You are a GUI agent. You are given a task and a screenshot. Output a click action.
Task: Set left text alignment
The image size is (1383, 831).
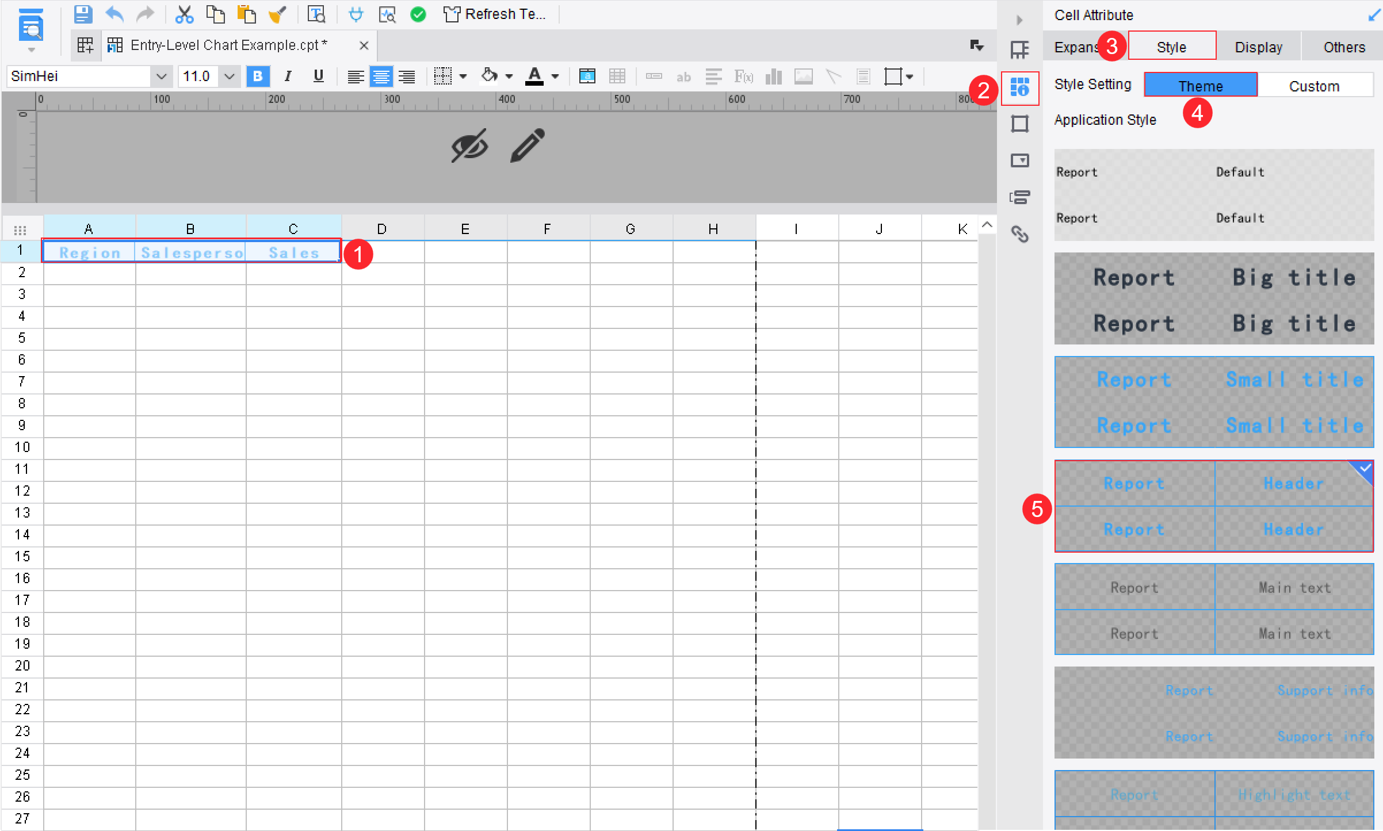click(x=356, y=76)
